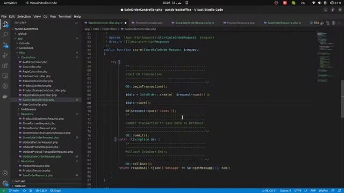Expand the .github folder
This screenshot has height=193, width=344.
tap(22, 34)
